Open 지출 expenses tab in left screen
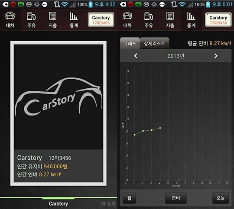Image resolution: width=234 pixels, height=209 pixels. pos(52,20)
